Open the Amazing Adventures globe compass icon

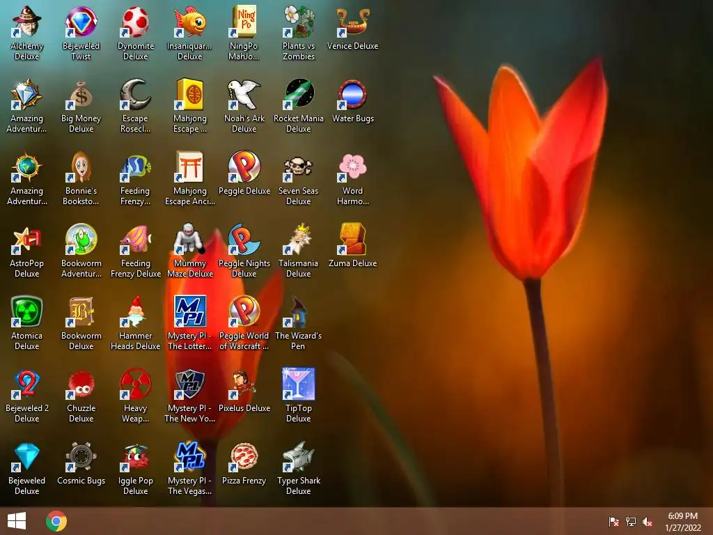coord(27,166)
